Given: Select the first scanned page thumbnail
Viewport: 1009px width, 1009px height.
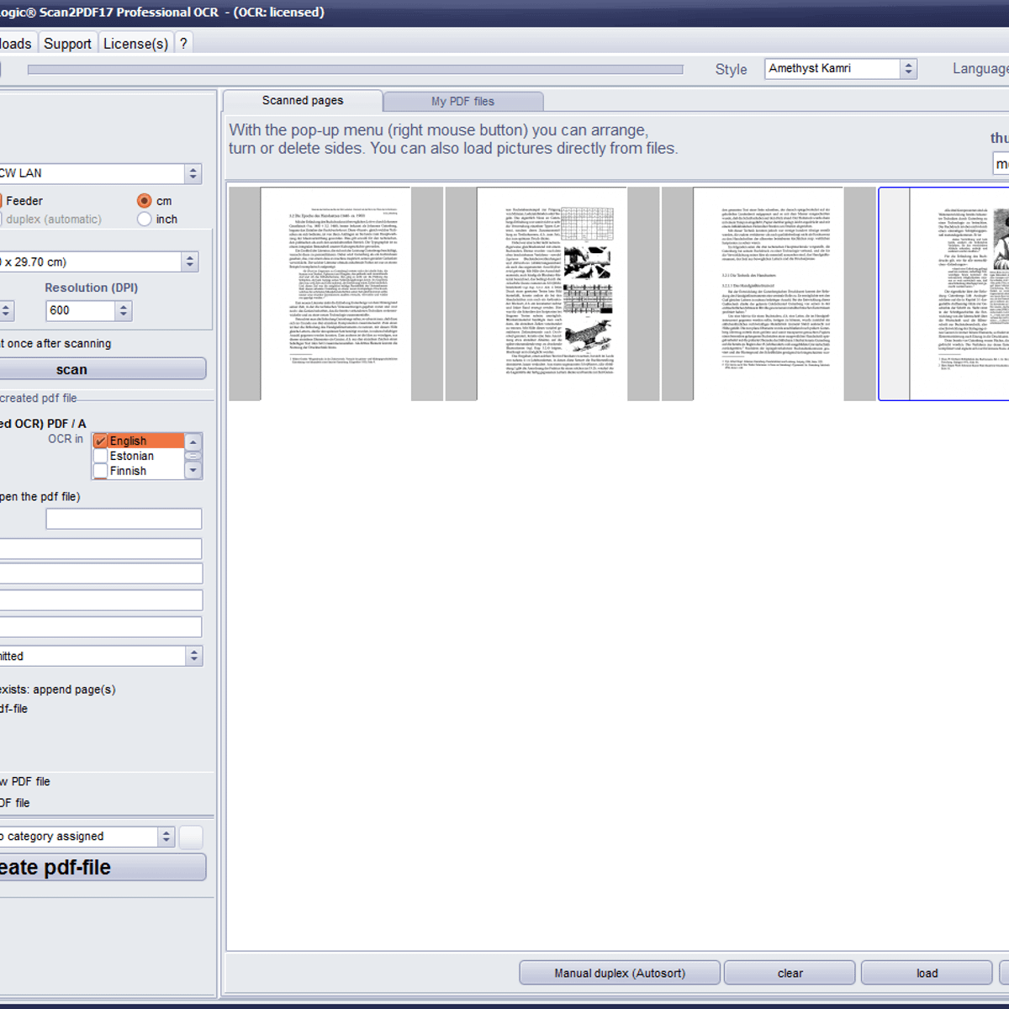Looking at the screenshot, I should 335,293.
